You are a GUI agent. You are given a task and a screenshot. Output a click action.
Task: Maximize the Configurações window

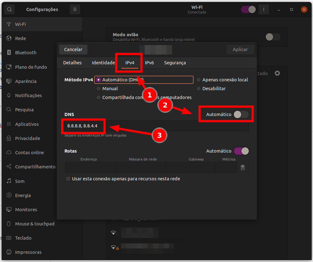click(x=292, y=9)
